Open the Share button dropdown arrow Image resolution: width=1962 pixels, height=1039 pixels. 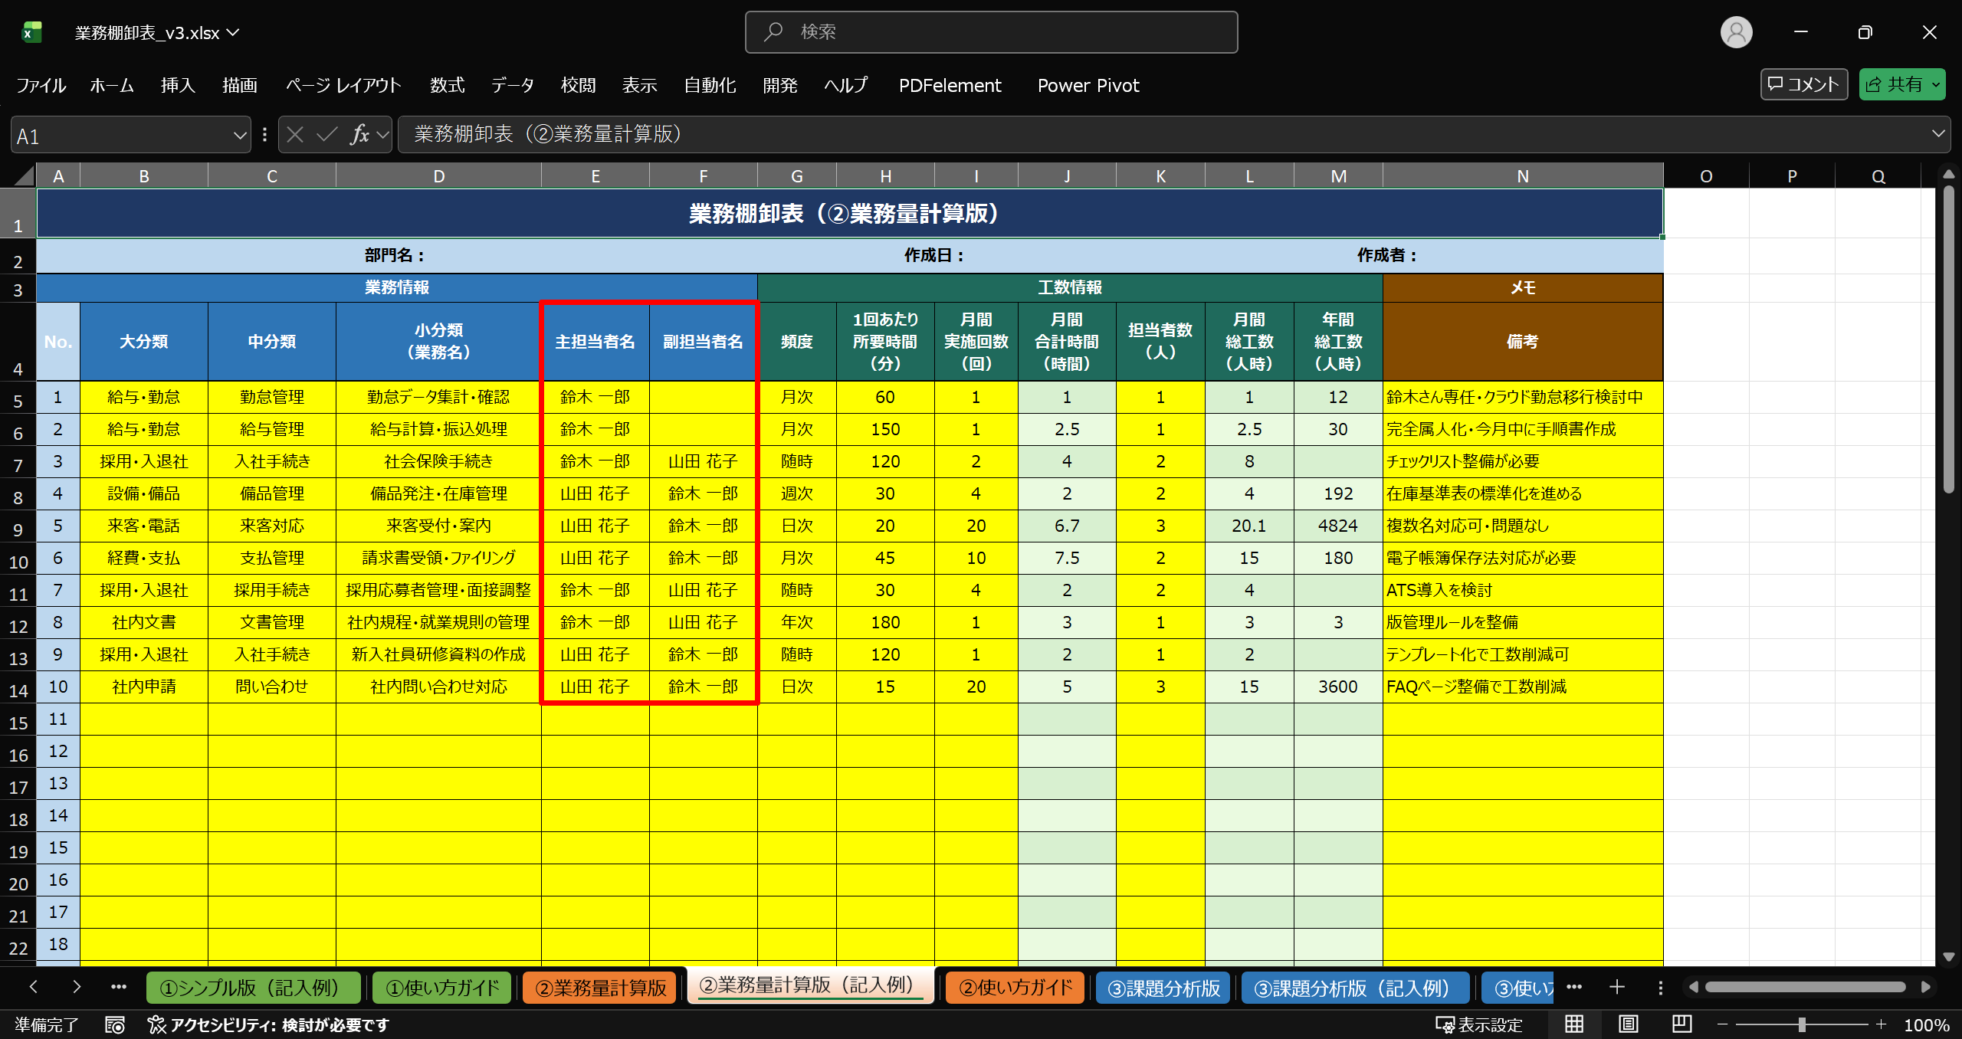pyautogui.click(x=1936, y=85)
